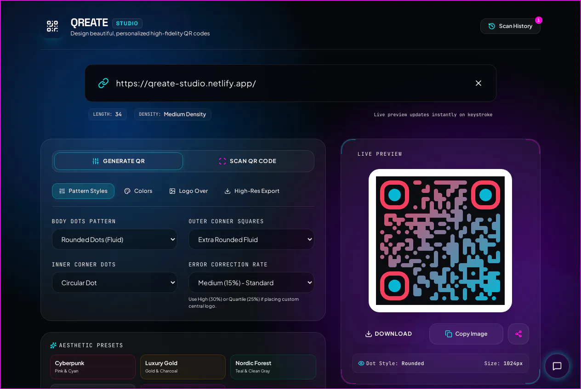Clear the URL input with the X
Screen dimensions: 581x389
click(x=478, y=83)
